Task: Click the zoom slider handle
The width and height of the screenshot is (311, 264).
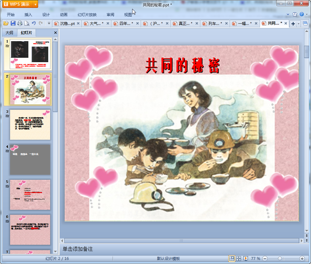Action: point(280,258)
